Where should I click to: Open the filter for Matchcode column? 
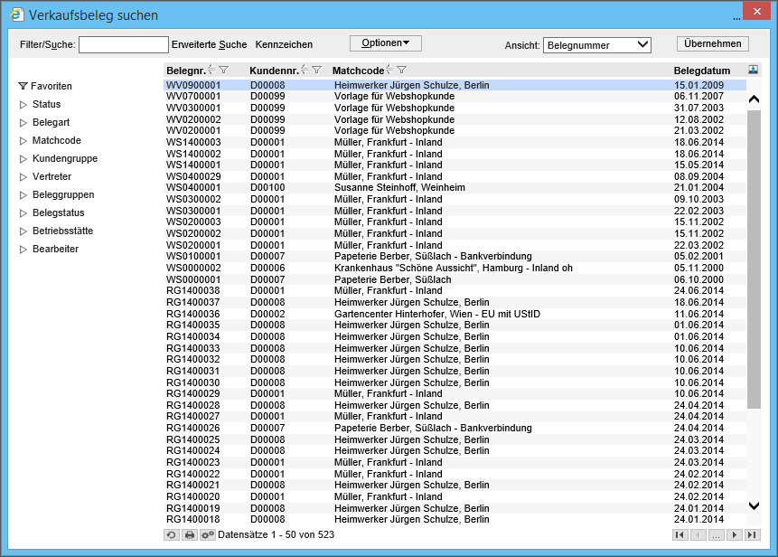point(402,70)
